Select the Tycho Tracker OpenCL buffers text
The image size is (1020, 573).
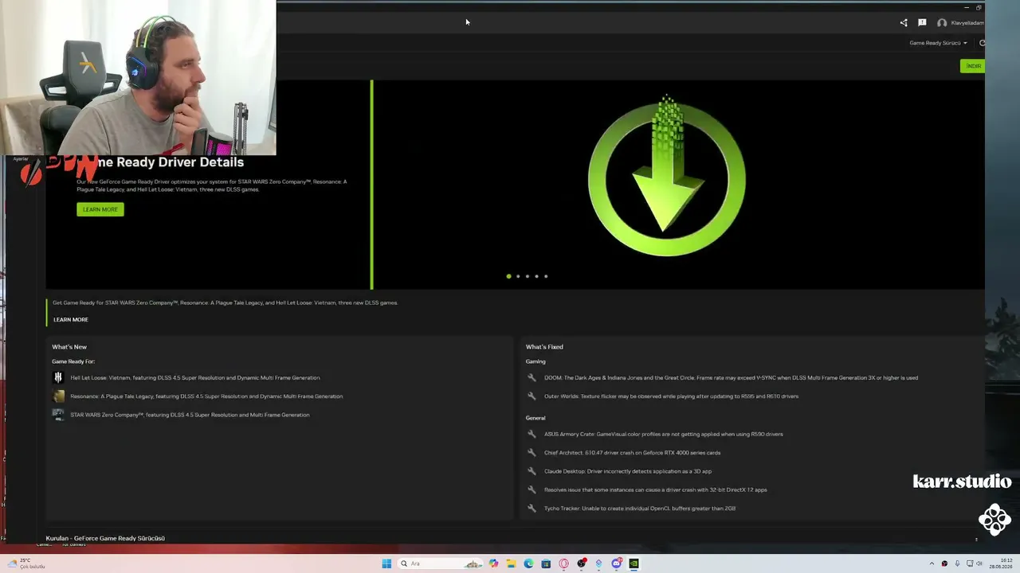(x=640, y=509)
